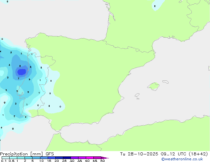Click the '8' precipitation value off Portugal
This screenshot has height=162, width=210.
20,66
